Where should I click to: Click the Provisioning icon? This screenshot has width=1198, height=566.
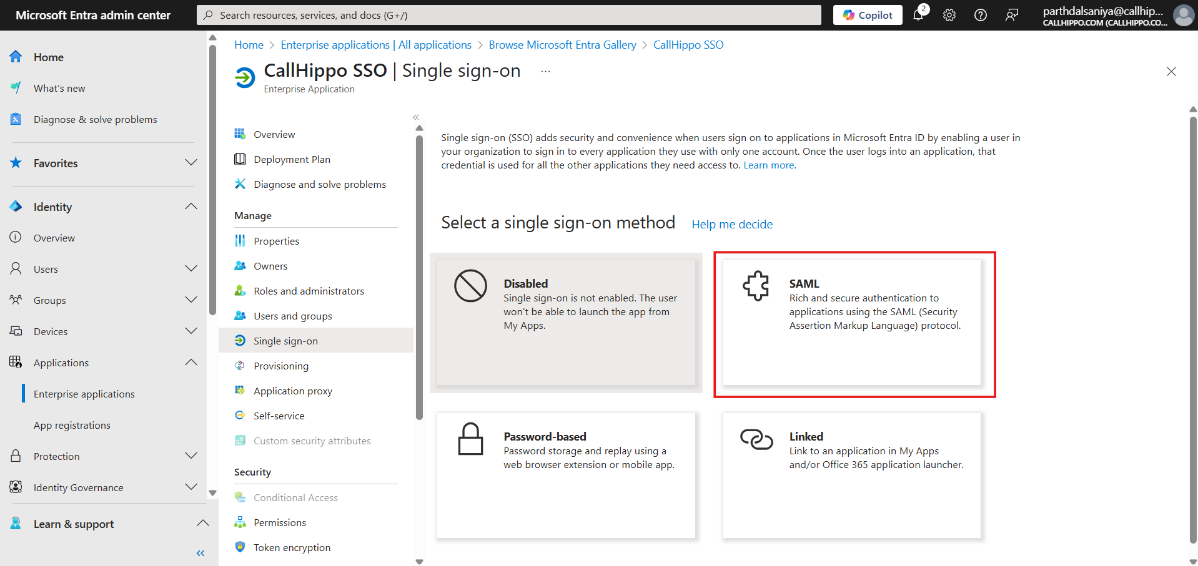tap(240, 366)
